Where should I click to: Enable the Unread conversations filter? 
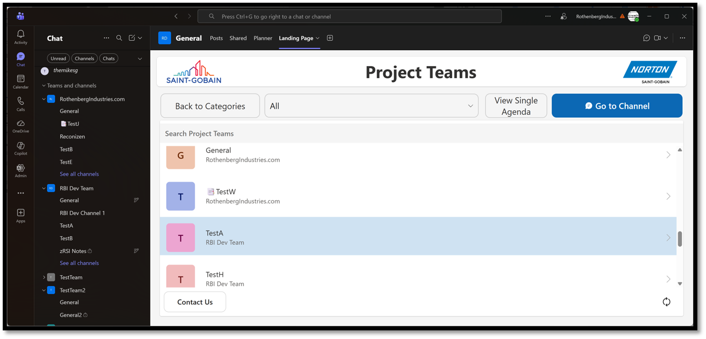(x=58, y=58)
